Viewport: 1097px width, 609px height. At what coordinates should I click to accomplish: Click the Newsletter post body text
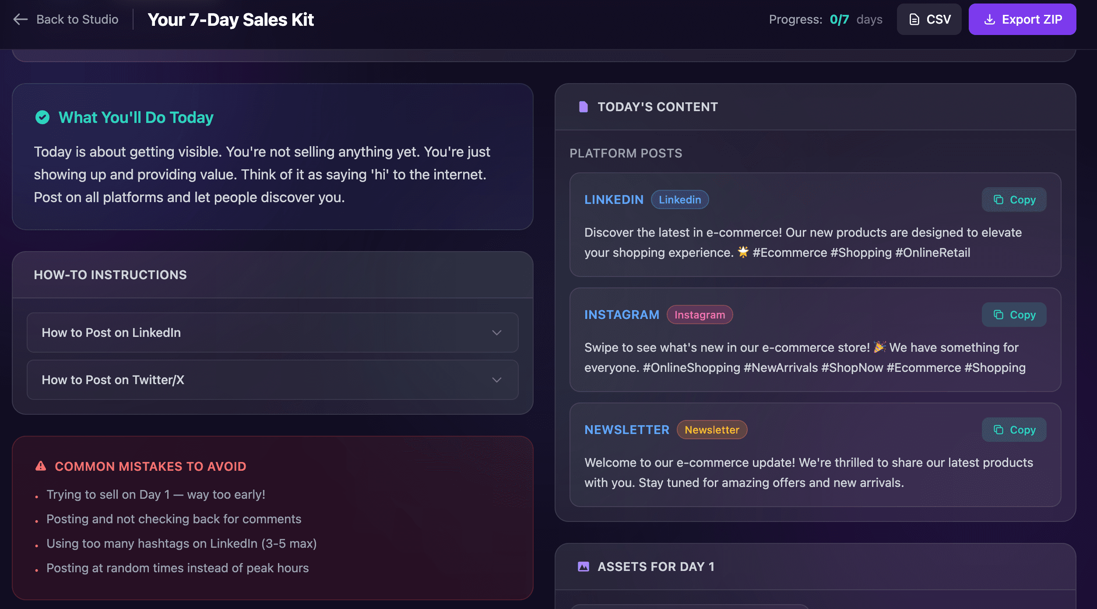tap(809, 472)
